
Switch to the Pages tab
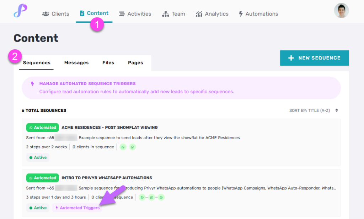coord(135,63)
